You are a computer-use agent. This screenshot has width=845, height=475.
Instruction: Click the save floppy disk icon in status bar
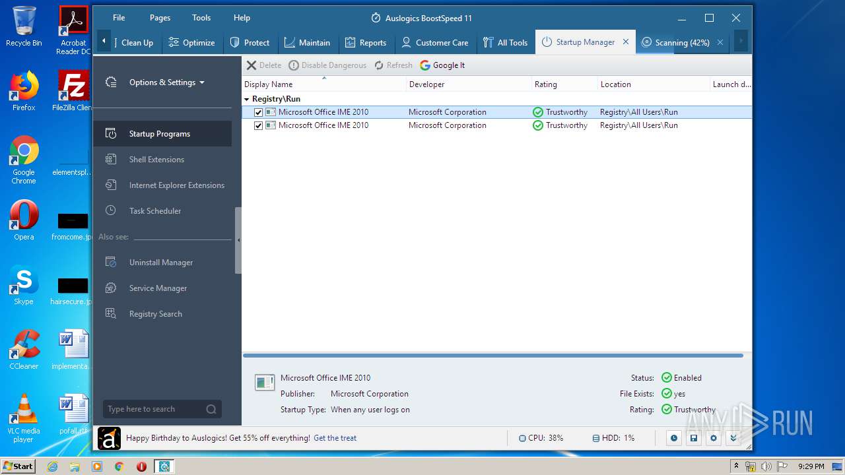pyautogui.click(x=693, y=438)
